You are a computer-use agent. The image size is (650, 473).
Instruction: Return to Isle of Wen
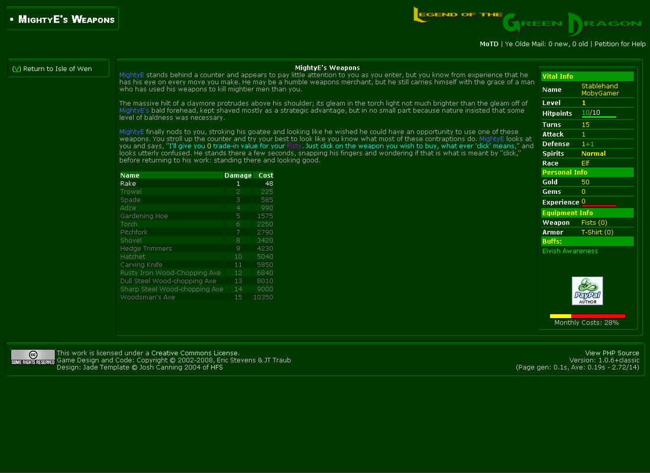[51, 68]
